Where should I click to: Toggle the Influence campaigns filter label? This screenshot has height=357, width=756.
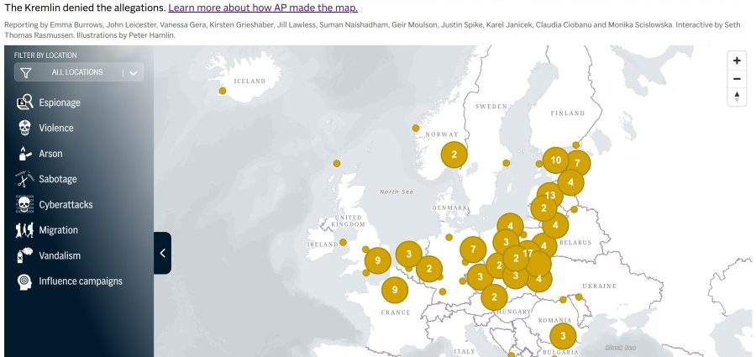click(80, 281)
